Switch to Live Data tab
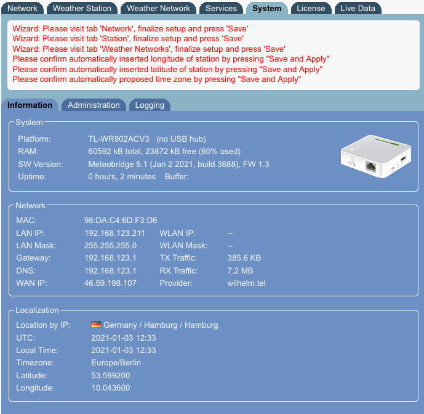The height and width of the screenshot is (414, 424). pos(358,8)
